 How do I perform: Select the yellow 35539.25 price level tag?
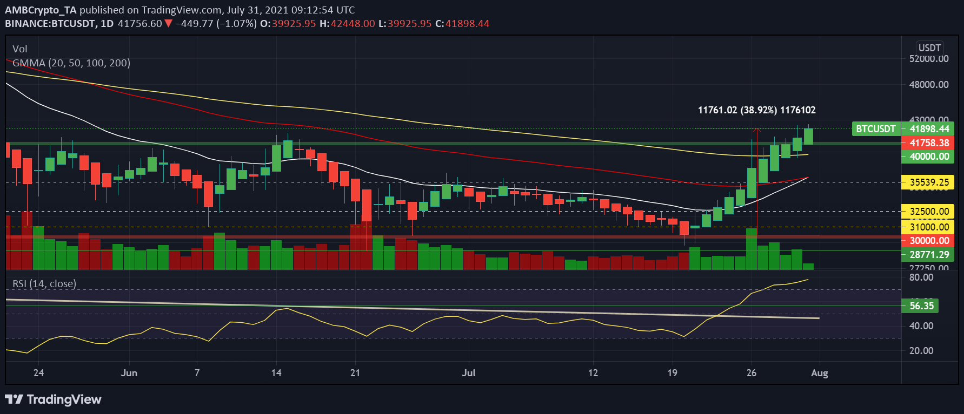click(x=928, y=182)
